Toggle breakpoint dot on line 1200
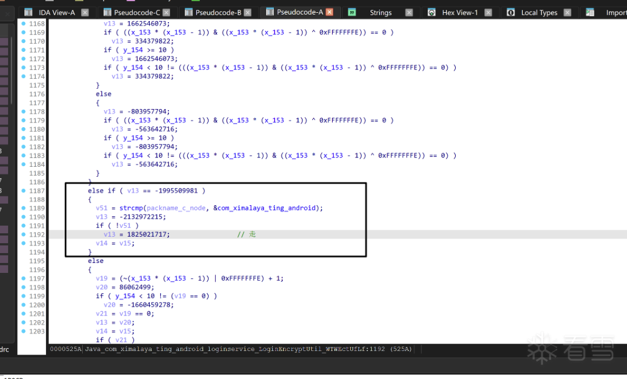This screenshot has width=627, height=379. click(23, 305)
